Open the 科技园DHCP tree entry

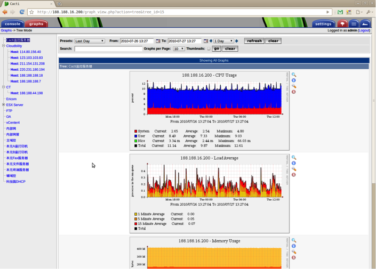pyautogui.click(x=16, y=182)
